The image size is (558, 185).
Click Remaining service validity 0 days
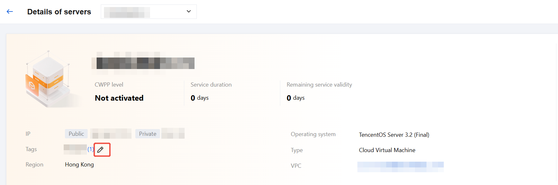pos(296,98)
